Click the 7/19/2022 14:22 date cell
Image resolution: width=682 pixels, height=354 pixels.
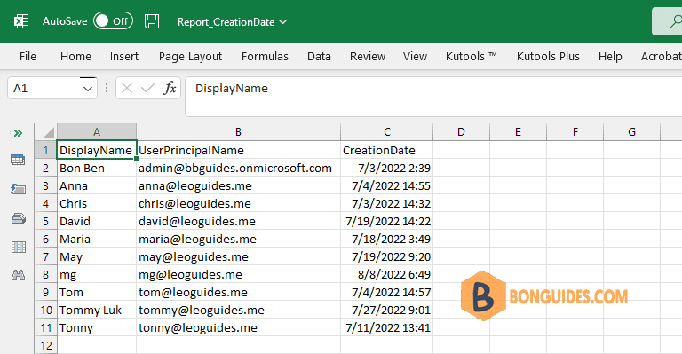(x=387, y=222)
